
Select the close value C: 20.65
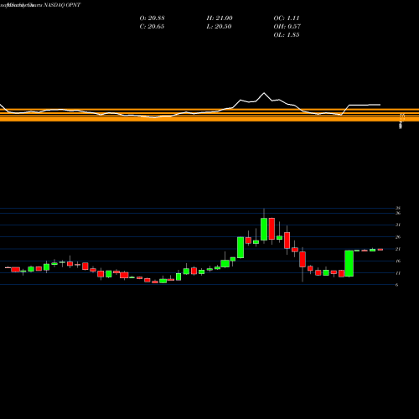click(x=152, y=27)
